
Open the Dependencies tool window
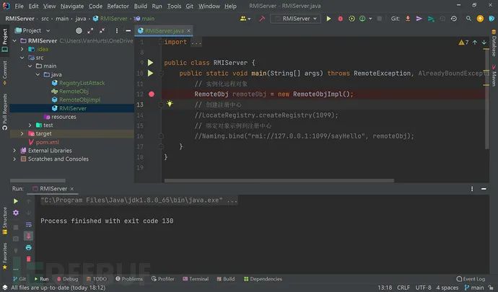click(x=263, y=279)
